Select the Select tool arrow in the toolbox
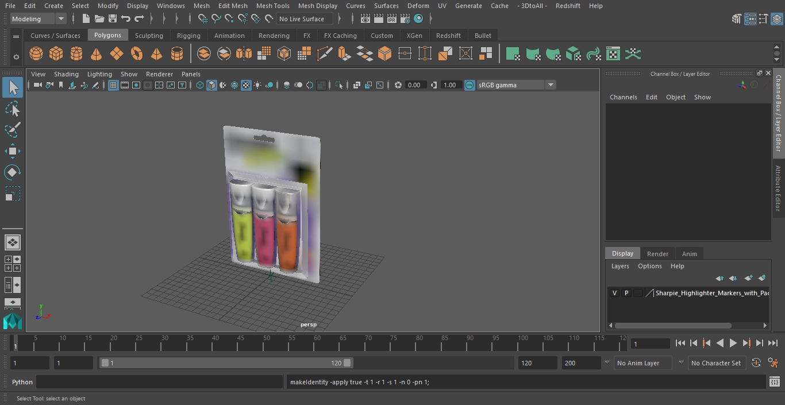This screenshot has width=785, height=405. click(x=12, y=87)
